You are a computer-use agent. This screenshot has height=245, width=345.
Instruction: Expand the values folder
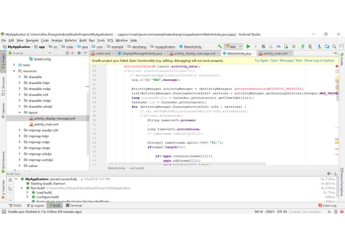(19, 166)
